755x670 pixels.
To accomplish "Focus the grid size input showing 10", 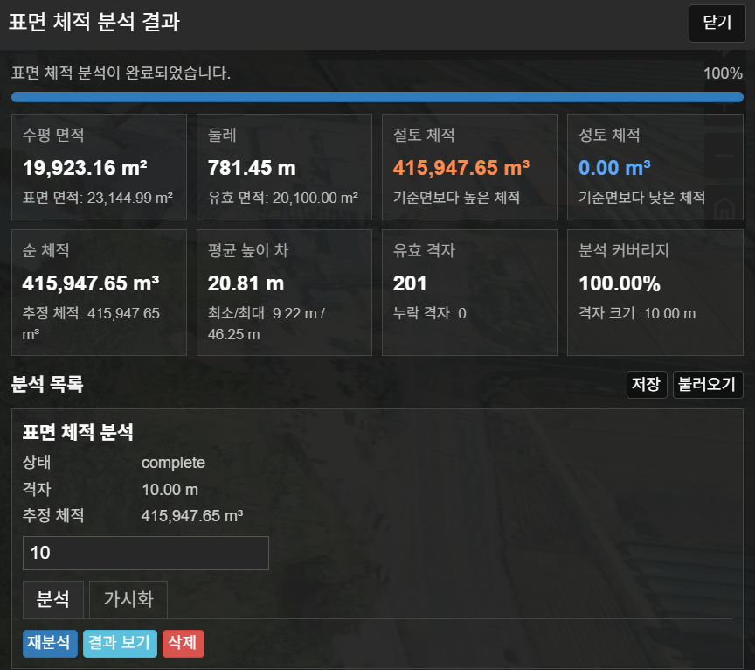I will point(145,553).
